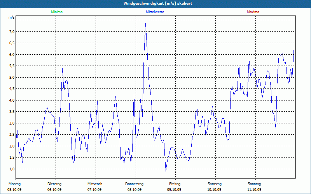311x194 pixels.
Task: Click the 5,5 y-axis value
Action: 12,66
